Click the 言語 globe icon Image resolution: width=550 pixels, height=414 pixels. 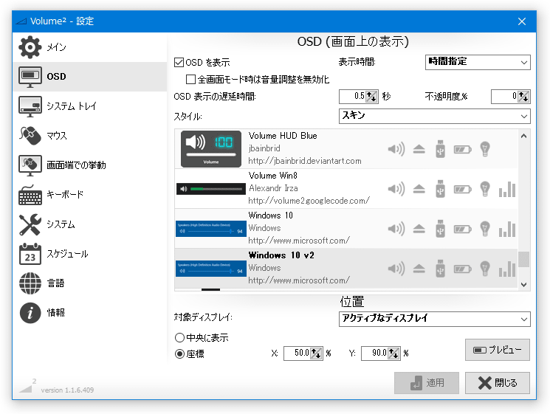(30, 283)
